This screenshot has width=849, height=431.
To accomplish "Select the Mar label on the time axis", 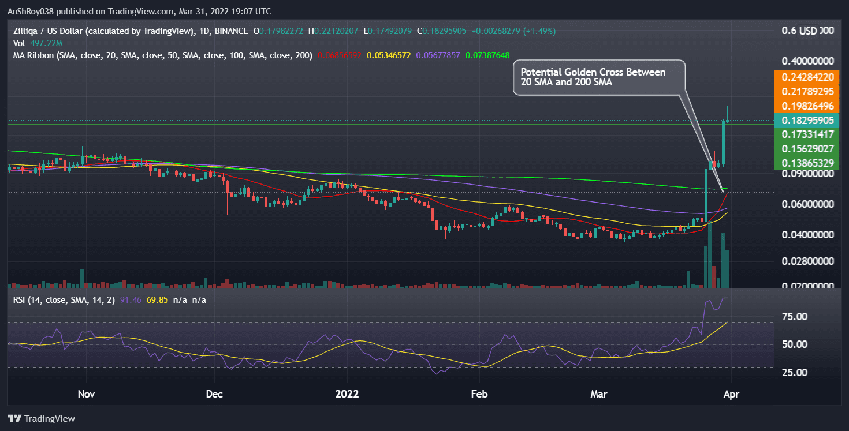I will (599, 394).
